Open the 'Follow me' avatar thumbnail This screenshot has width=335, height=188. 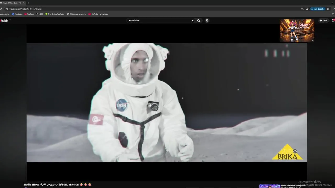point(297,30)
